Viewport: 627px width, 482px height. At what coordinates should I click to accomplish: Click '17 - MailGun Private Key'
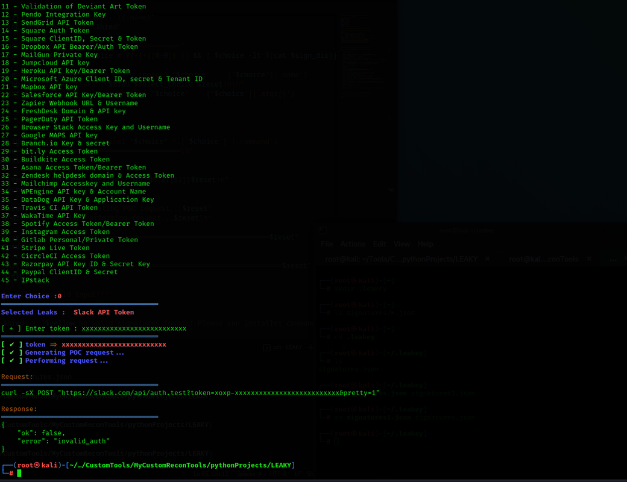click(49, 55)
